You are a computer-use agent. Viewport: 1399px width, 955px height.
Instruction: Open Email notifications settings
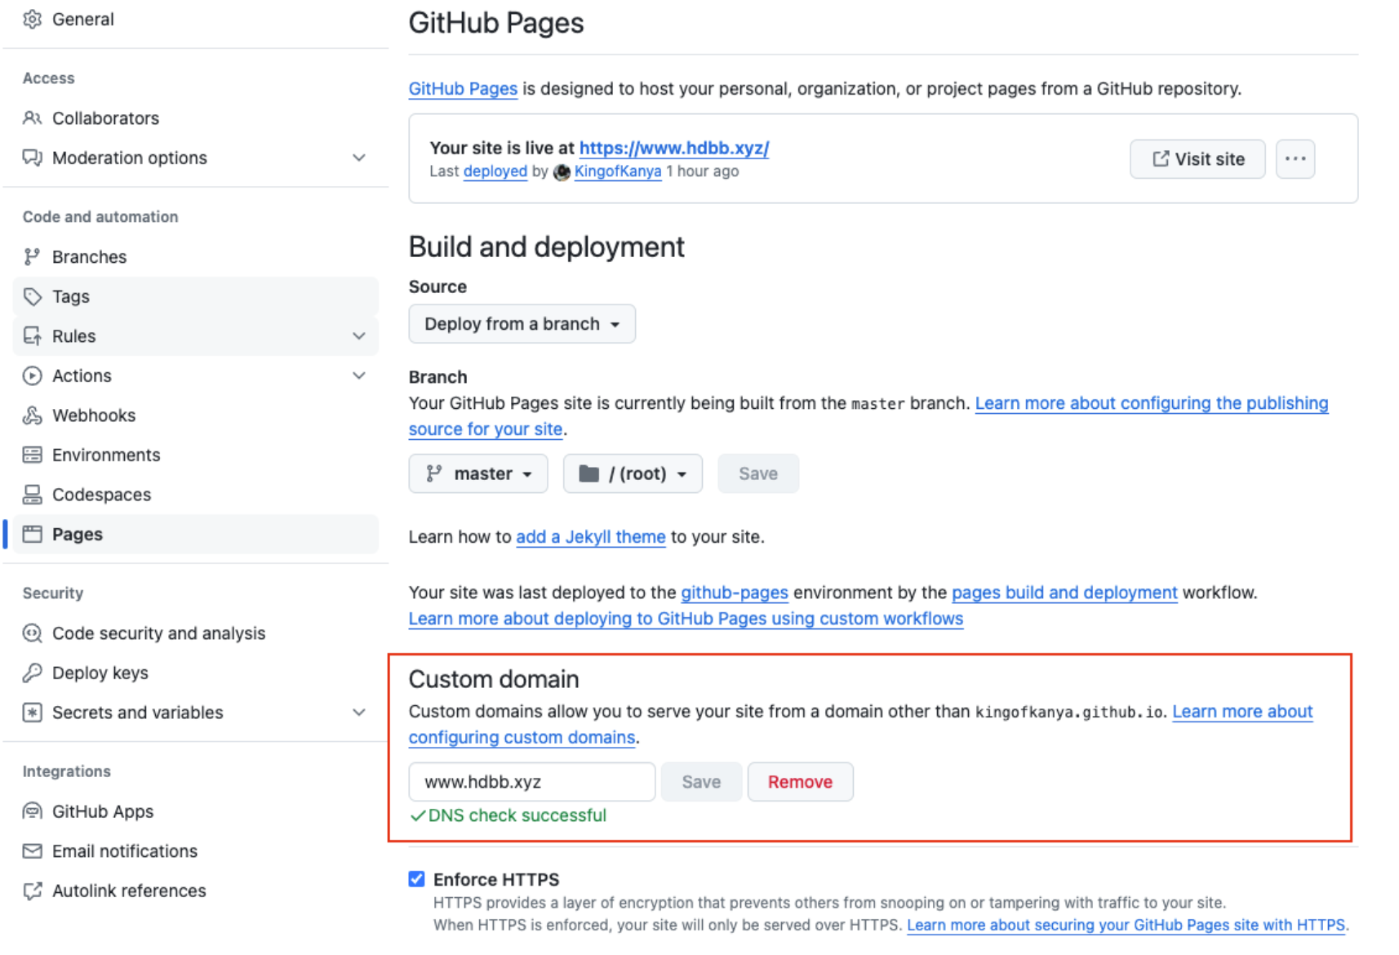pyautogui.click(x=195, y=851)
